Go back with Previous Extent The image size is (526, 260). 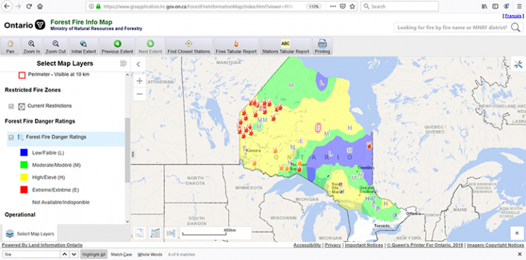(x=117, y=47)
